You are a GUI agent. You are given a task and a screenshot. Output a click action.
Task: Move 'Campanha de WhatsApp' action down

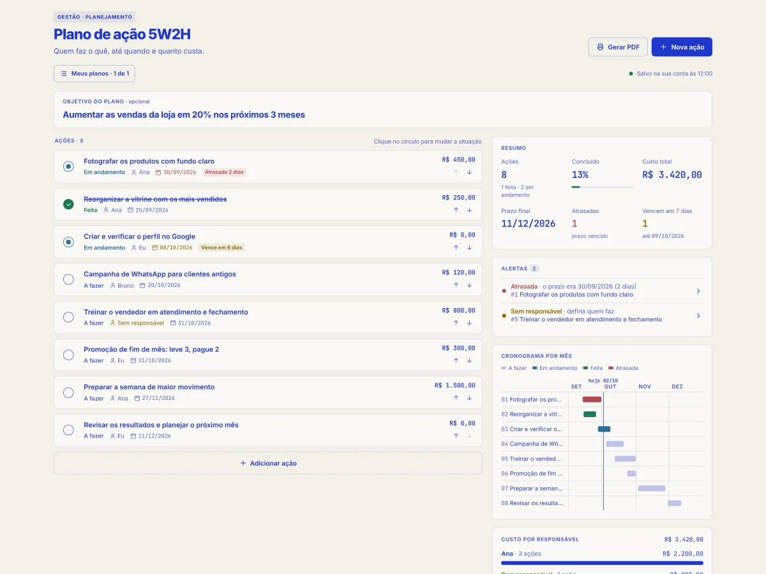point(469,285)
